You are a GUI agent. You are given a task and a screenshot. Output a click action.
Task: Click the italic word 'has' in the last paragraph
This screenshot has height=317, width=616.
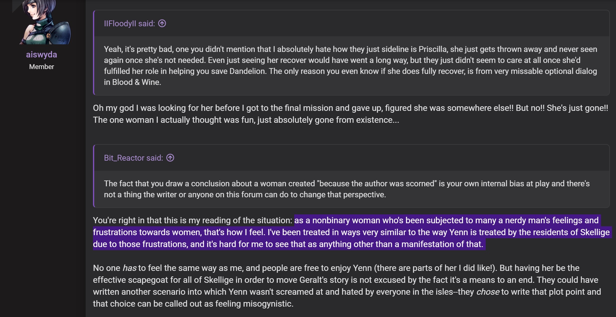pyautogui.click(x=129, y=268)
